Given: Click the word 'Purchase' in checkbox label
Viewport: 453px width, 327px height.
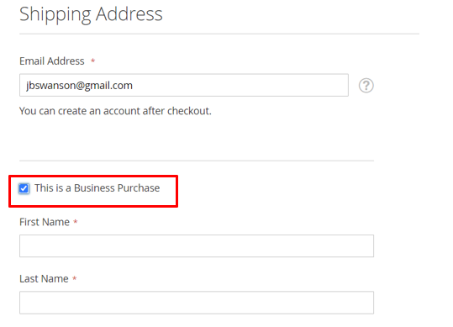Looking at the screenshot, I should coord(139,188).
